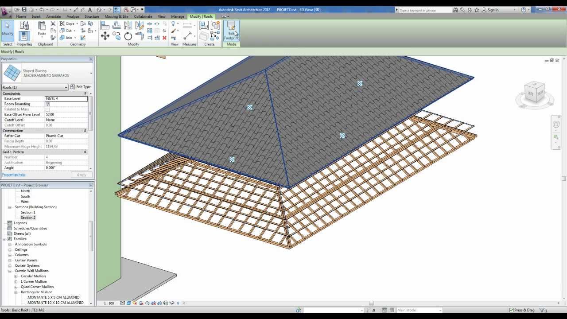
Task: Uncheck the Room Bounding checkbox
Action: [47, 104]
